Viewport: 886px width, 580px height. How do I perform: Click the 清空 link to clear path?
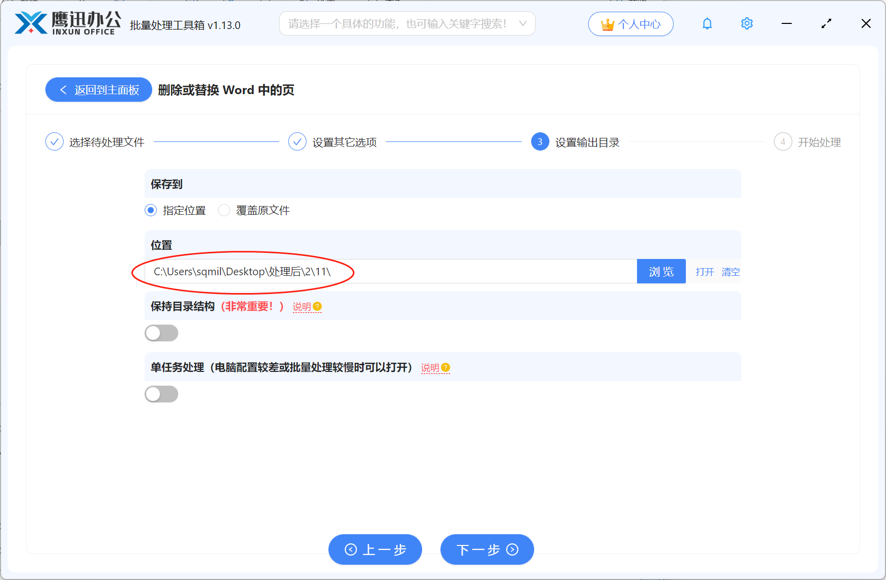[731, 272]
